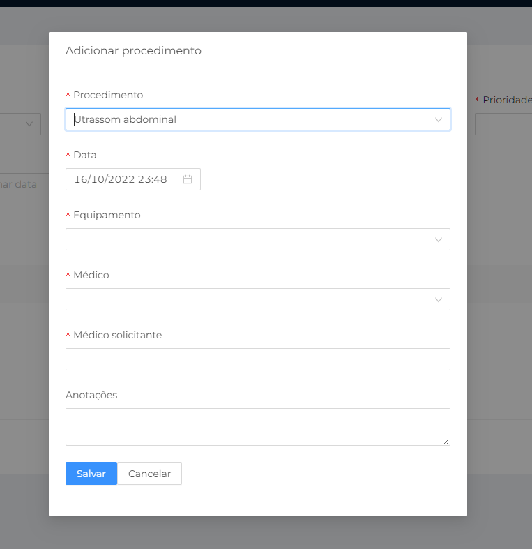
Task: Focus the Médico solicitante text input
Action: point(257,359)
